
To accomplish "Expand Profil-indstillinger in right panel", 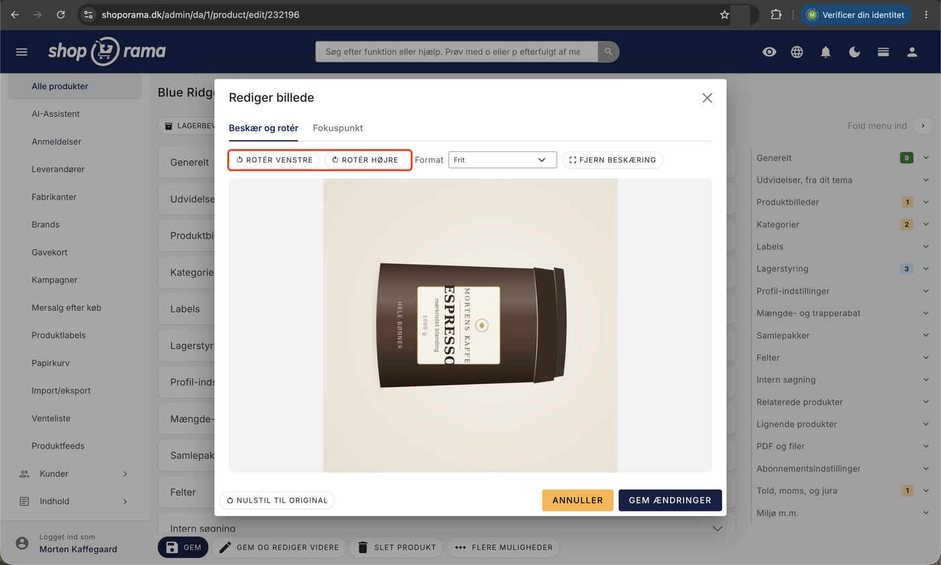I will point(843,291).
